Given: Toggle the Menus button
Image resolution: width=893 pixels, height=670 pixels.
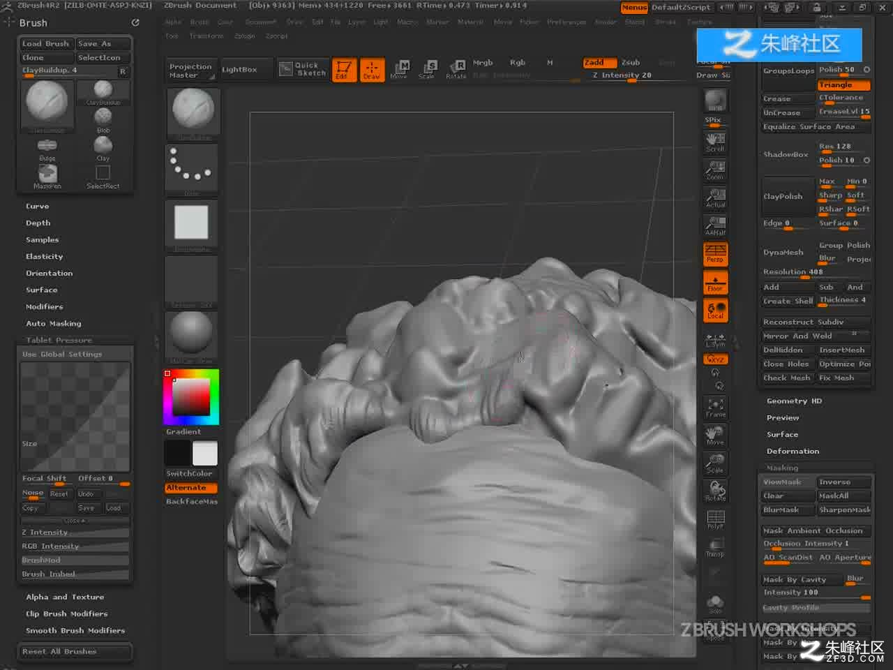Looking at the screenshot, I should 634,8.
